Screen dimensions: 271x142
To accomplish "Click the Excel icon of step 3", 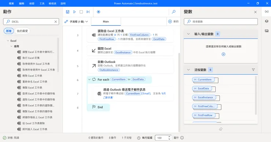I will (x=94, y=35).
